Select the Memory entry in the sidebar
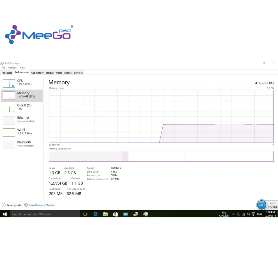The width and height of the screenshot is (278, 278). (22, 96)
